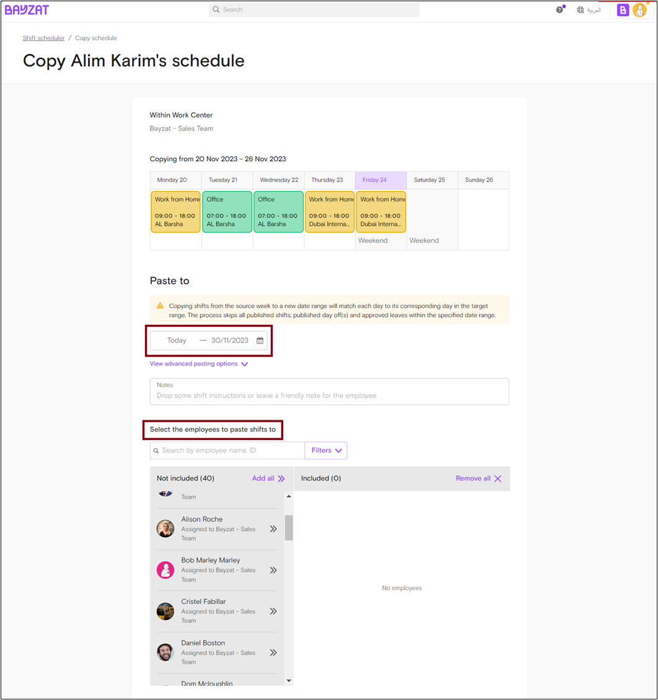Click Bayzat - Sales Team work center text
658x700 pixels.
coord(182,128)
